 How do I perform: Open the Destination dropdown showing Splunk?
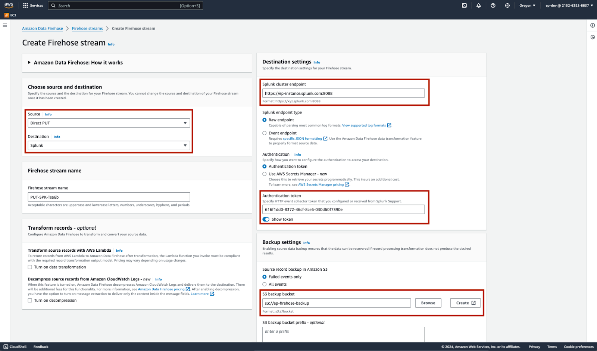109,146
